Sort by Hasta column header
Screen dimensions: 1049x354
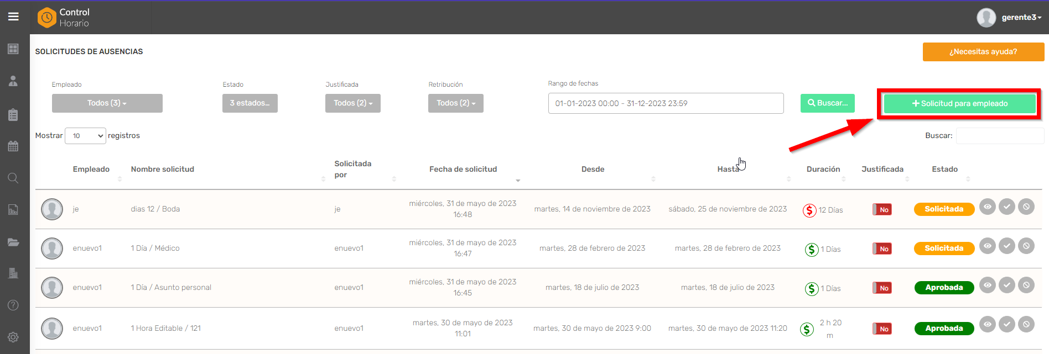(x=728, y=169)
